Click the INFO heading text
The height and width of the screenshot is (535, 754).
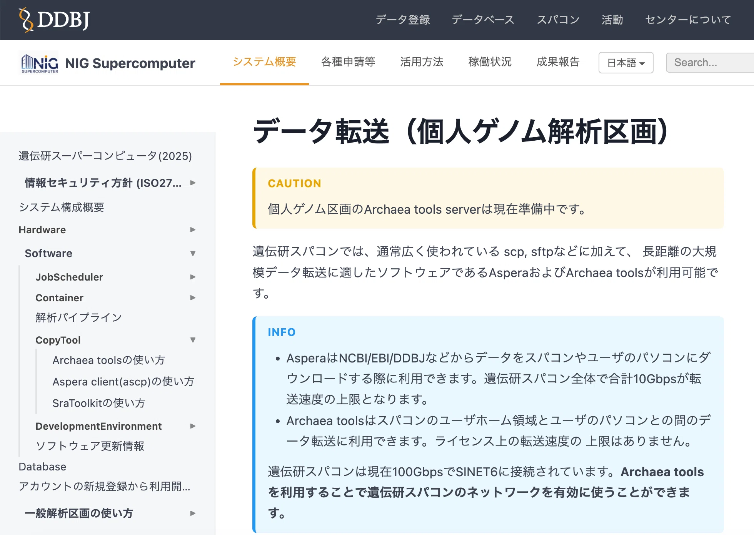(x=282, y=332)
